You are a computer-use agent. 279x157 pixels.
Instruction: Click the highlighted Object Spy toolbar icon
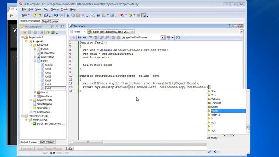pyautogui.click(x=144, y=15)
